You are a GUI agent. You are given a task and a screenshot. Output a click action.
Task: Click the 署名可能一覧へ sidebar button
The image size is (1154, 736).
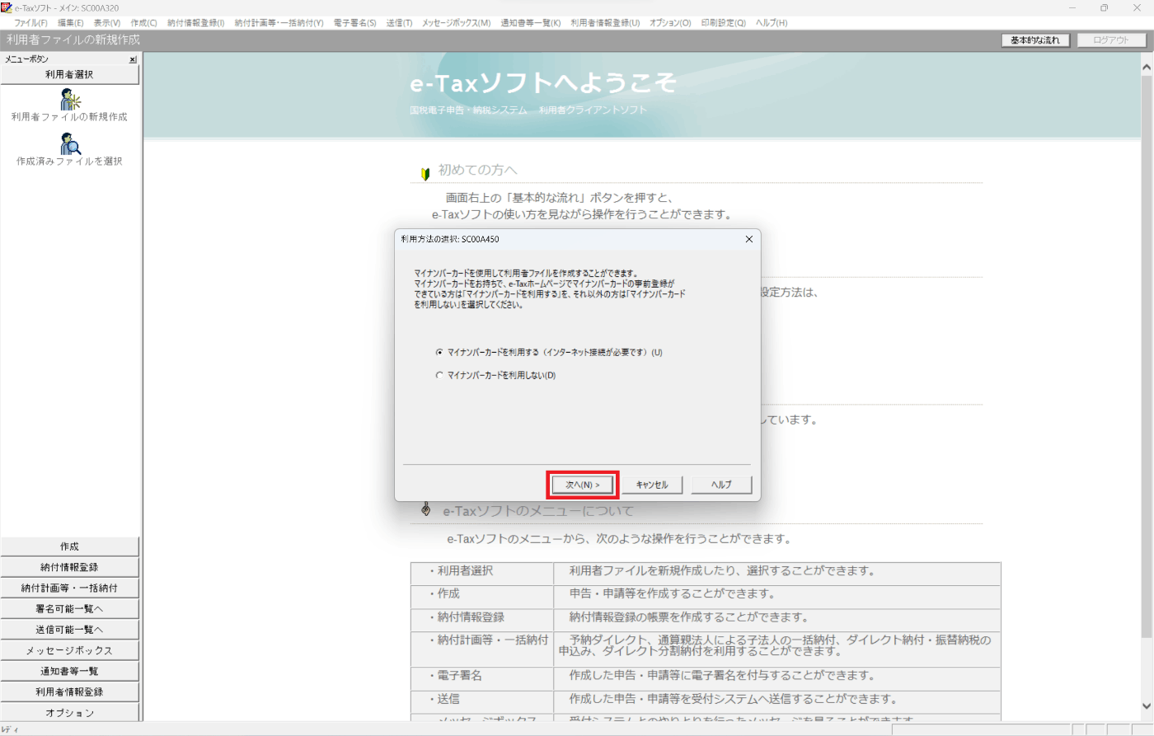pyautogui.click(x=70, y=609)
